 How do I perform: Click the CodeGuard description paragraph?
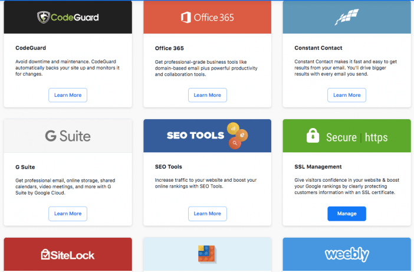click(67, 68)
